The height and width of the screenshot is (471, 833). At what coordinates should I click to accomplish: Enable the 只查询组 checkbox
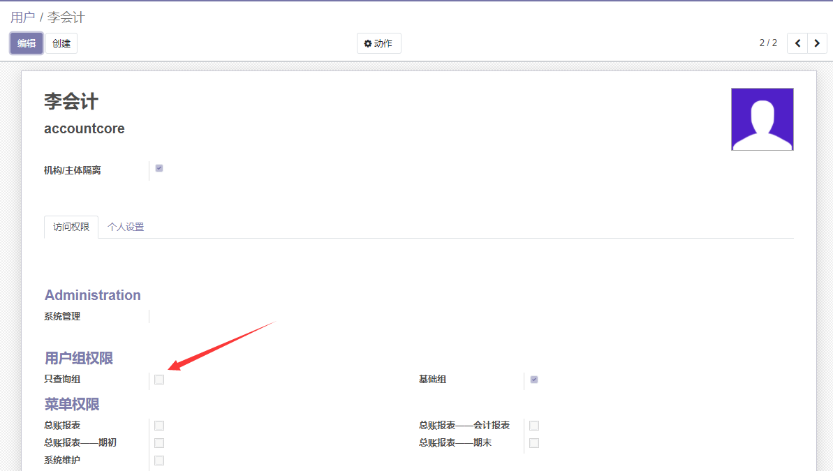pos(159,380)
